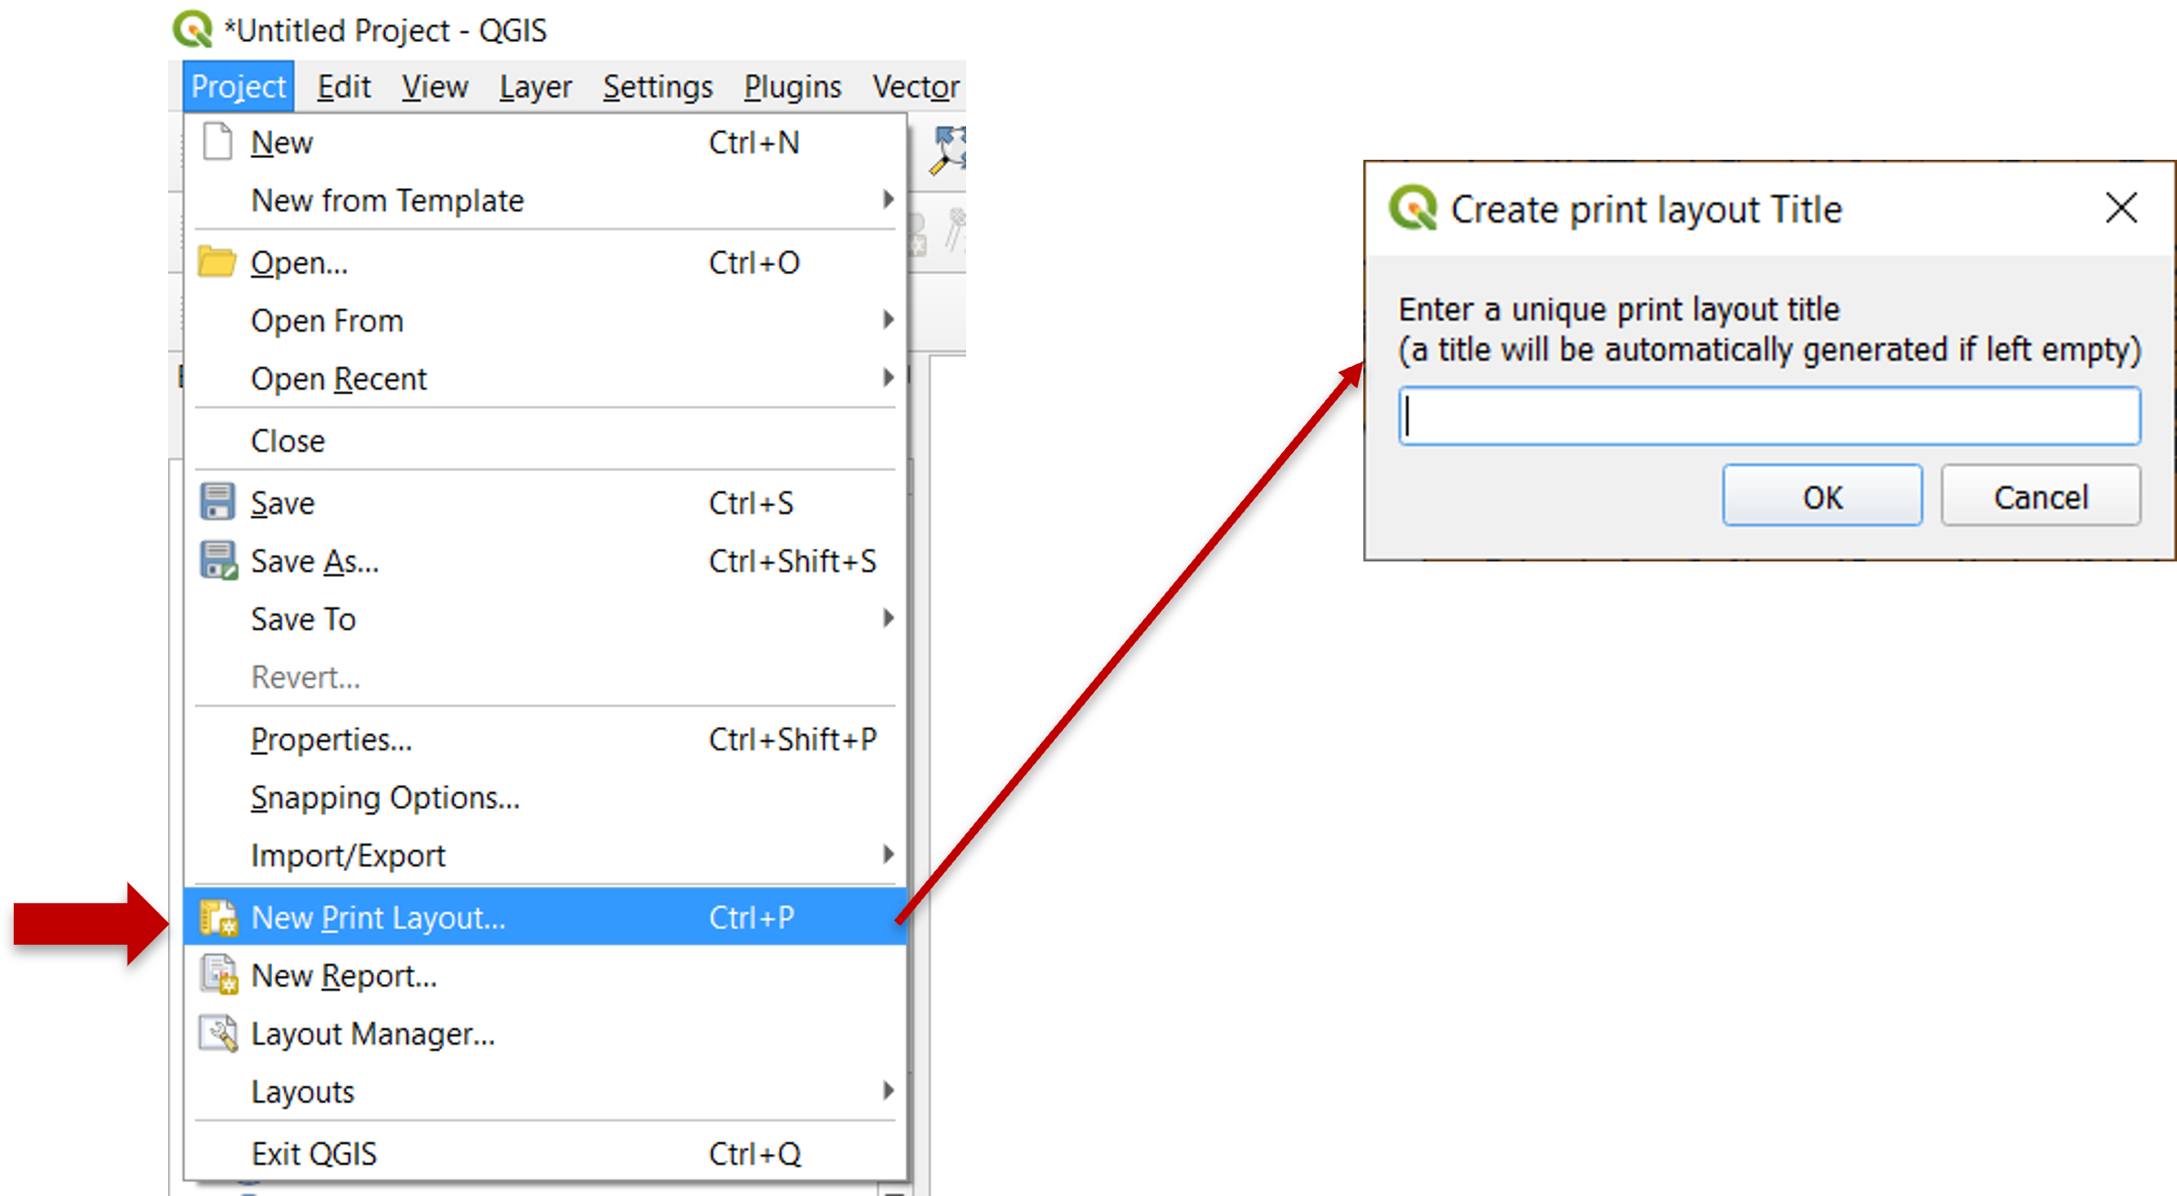Open project Properties... entry
This screenshot has width=2177, height=1196.
[x=545, y=740]
